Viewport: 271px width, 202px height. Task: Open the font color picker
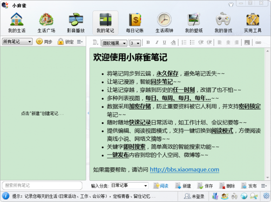click(173, 42)
